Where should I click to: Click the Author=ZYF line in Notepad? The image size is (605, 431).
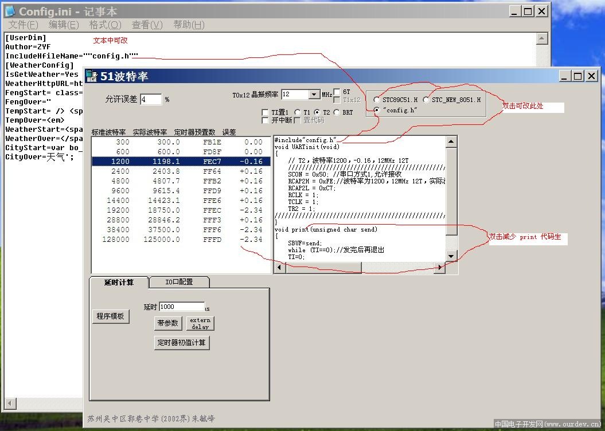click(x=28, y=46)
